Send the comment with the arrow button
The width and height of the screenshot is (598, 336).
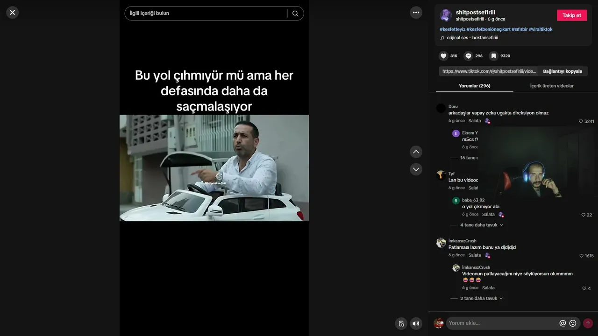588,323
